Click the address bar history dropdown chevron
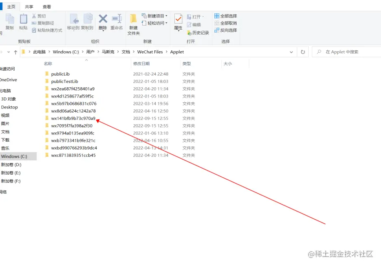Viewport: 381px width, 266px height. 291,52
